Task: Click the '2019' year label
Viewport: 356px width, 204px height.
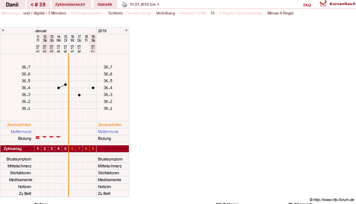Action: (x=102, y=31)
